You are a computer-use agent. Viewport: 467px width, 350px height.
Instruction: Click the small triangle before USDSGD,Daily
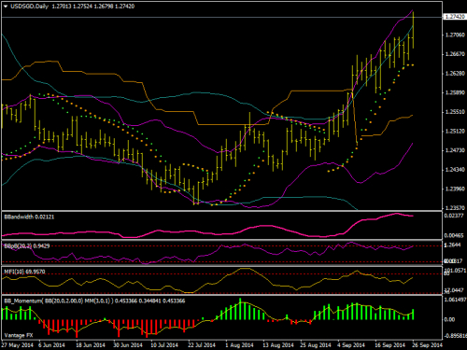click(x=6, y=7)
